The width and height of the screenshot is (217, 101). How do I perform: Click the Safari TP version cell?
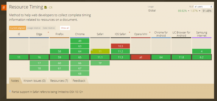pyautogui.click(x=100, y=63)
